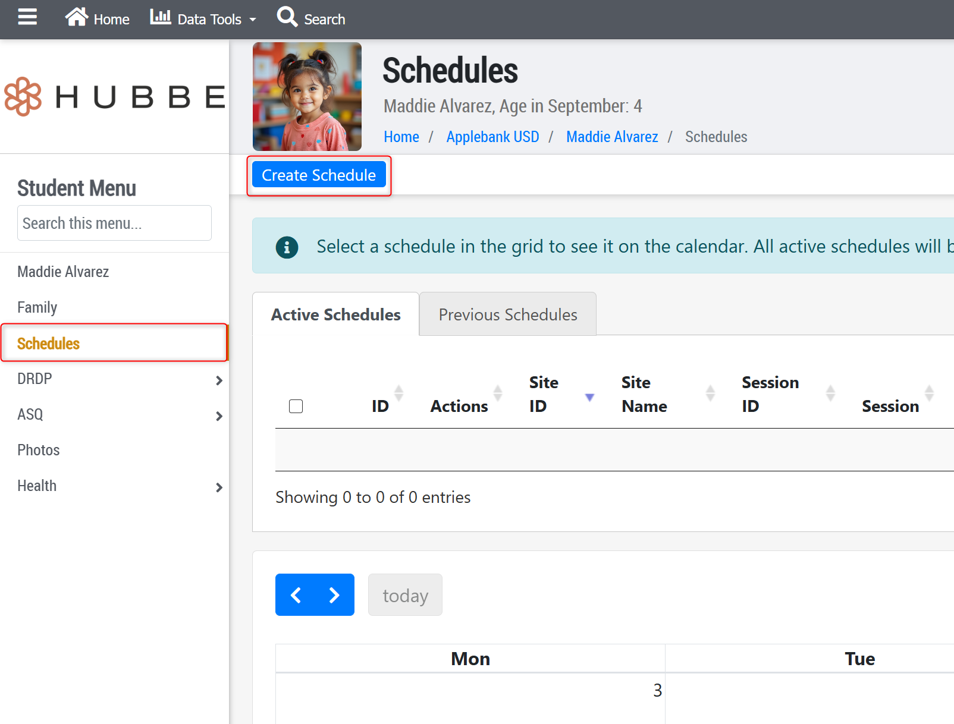The width and height of the screenshot is (954, 724).
Task: Click the Tue calendar column header
Action: [x=859, y=659]
